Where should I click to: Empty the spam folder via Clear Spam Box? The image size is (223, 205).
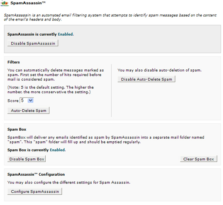point(198,159)
